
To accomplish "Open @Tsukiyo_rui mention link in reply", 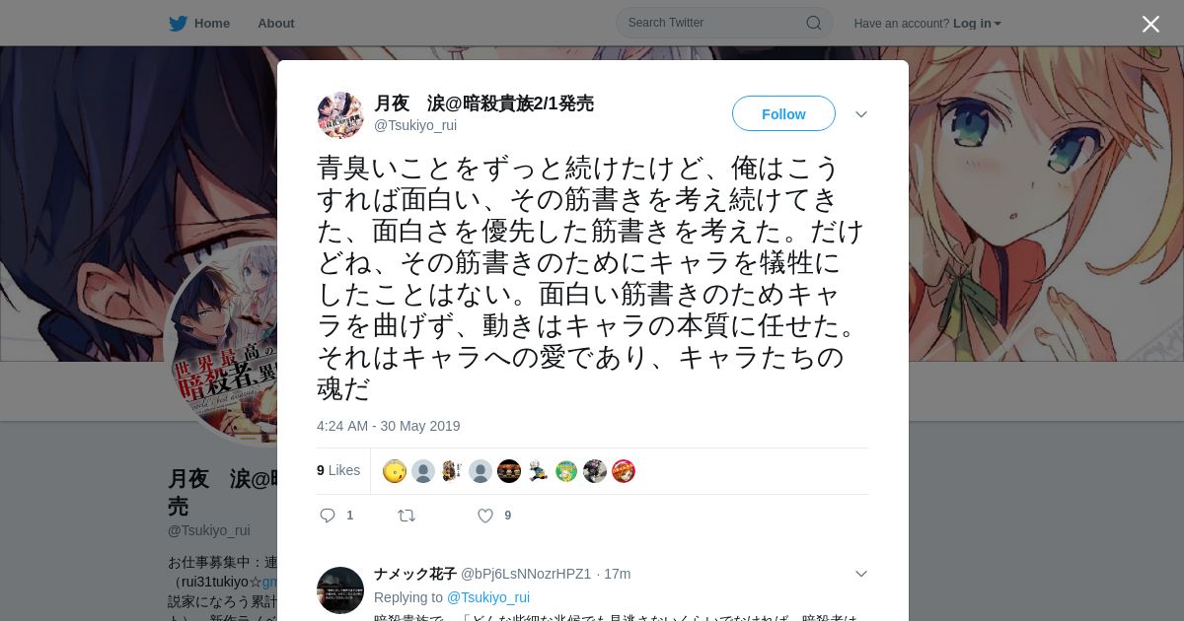I will click(x=488, y=597).
